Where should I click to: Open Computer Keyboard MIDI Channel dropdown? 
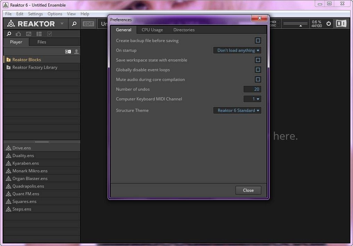(252, 99)
